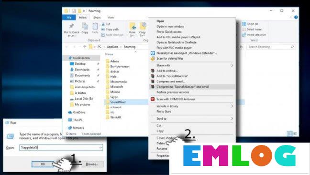Click the Name column header
The width and height of the screenshot is (310, 175).
tap(109, 54)
